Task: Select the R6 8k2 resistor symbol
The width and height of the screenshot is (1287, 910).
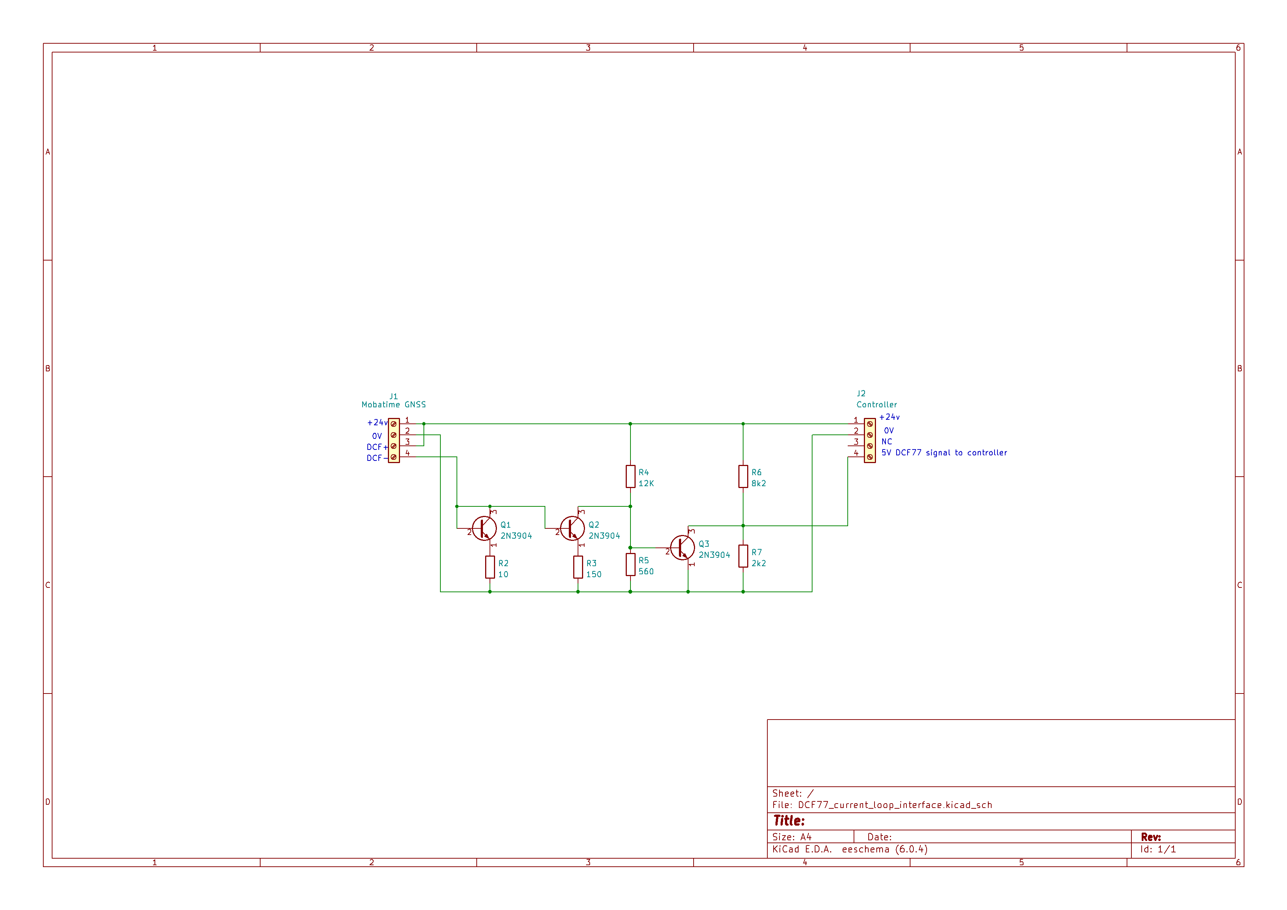Action: pyautogui.click(x=743, y=477)
